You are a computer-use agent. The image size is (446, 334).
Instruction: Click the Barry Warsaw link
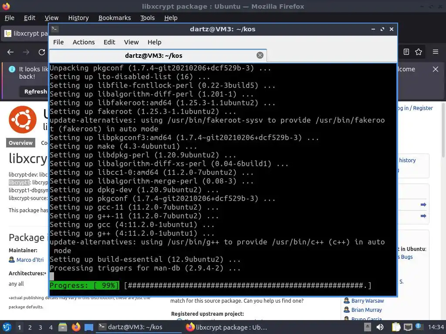click(368, 301)
